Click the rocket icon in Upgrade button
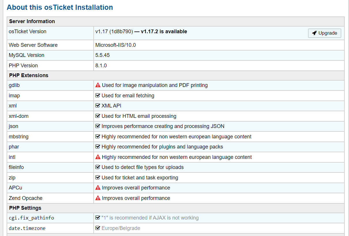 pos(314,33)
